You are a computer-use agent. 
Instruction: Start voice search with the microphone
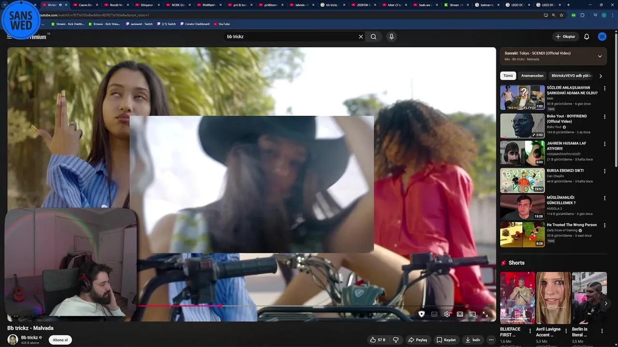click(x=392, y=37)
